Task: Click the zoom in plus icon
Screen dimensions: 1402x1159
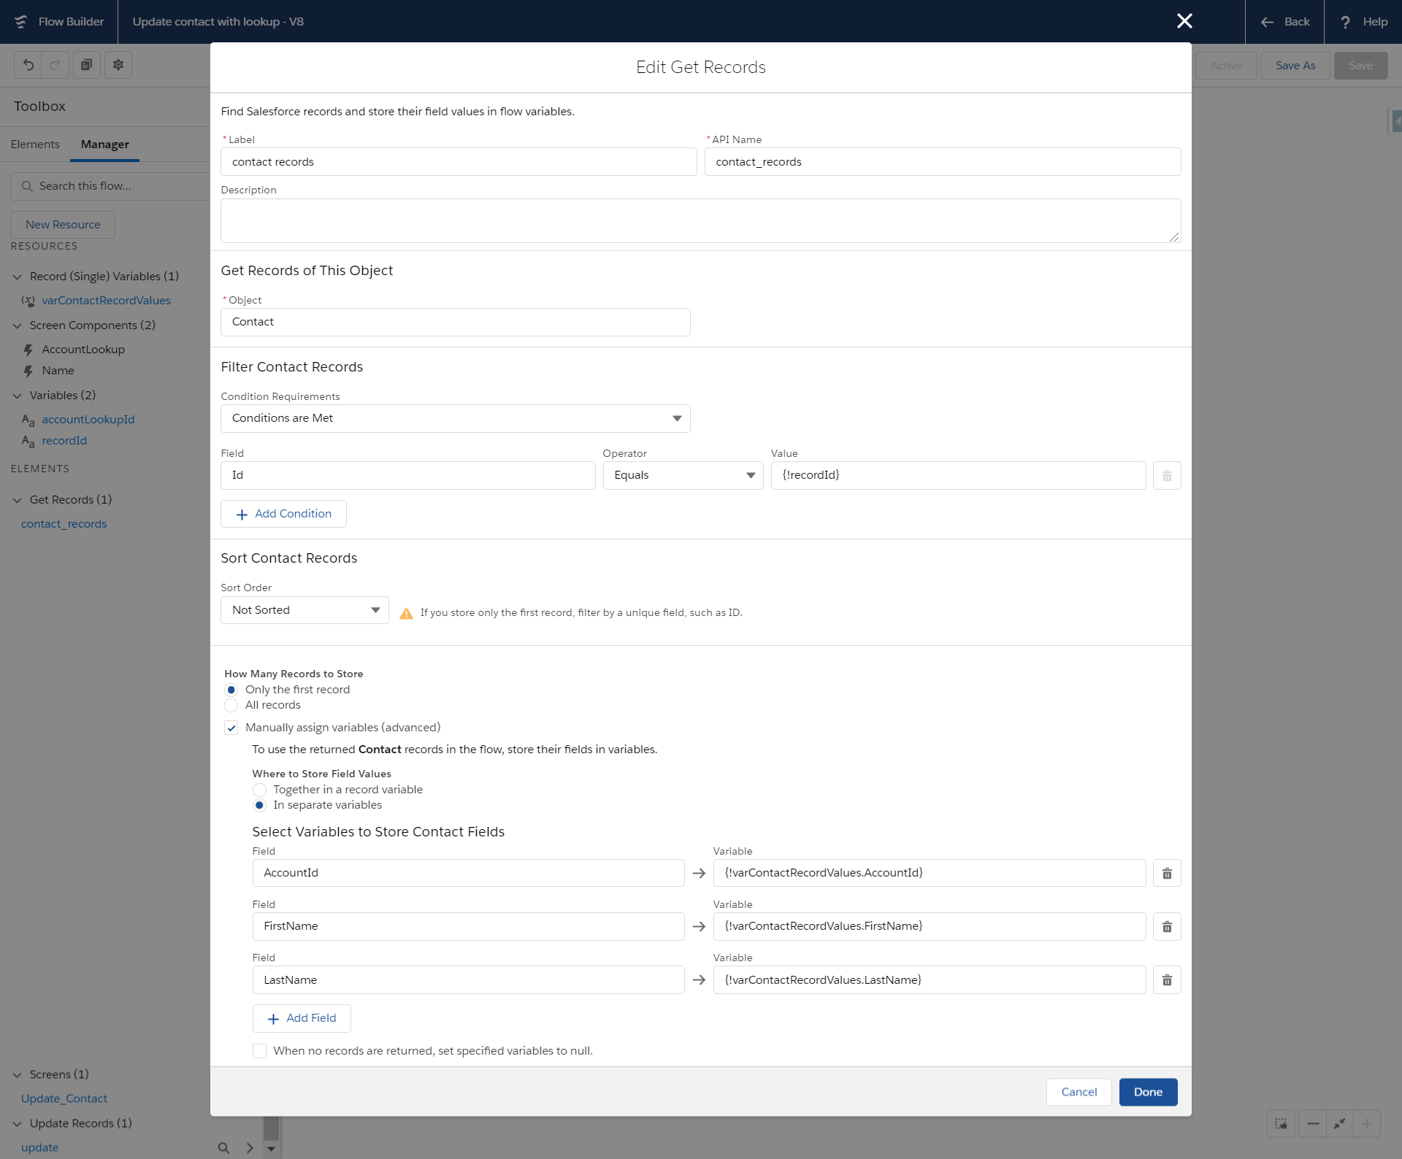Action: (1367, 1124)
